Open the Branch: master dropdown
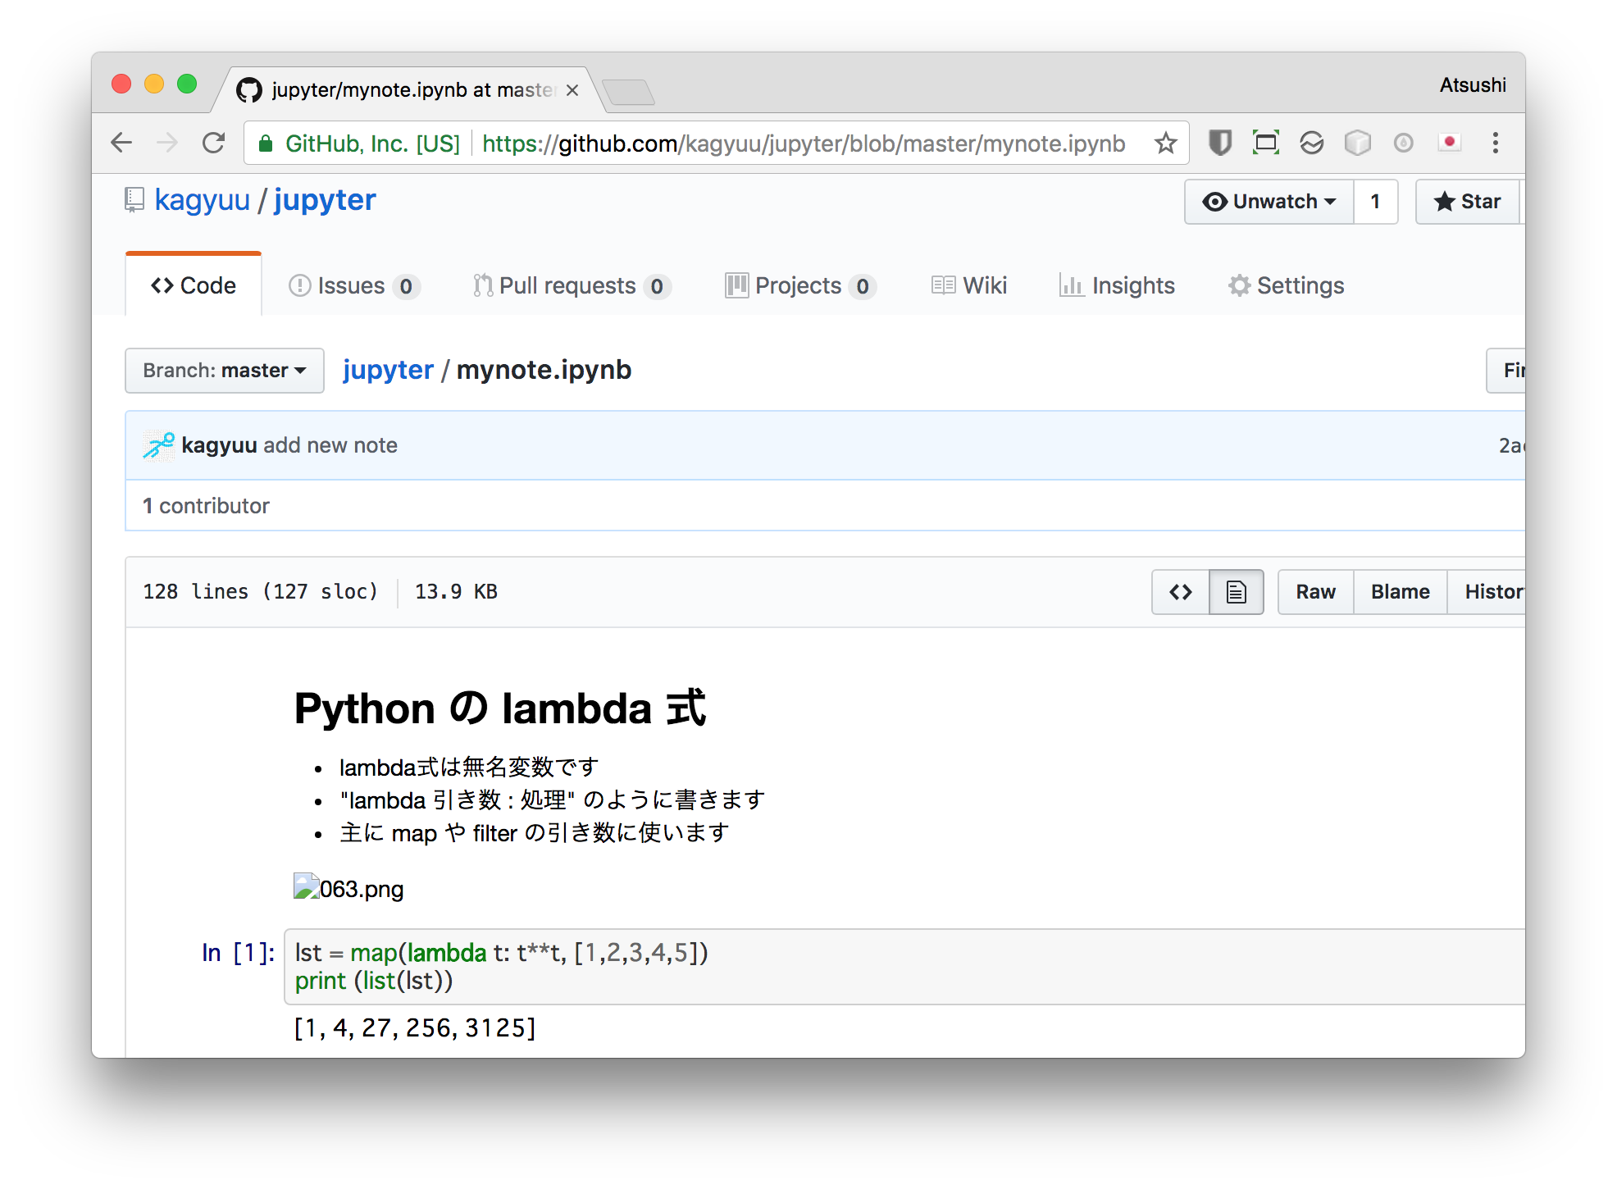Screen dimensions: 1617x1189 tap(224, 371)
